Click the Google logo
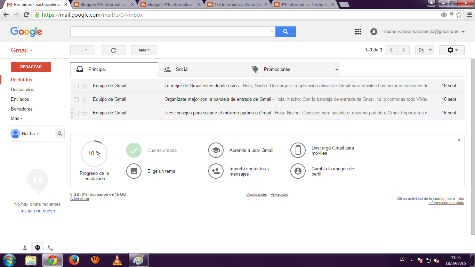The image size is (475, 267). pyautogui.click(x=26, y=32)
